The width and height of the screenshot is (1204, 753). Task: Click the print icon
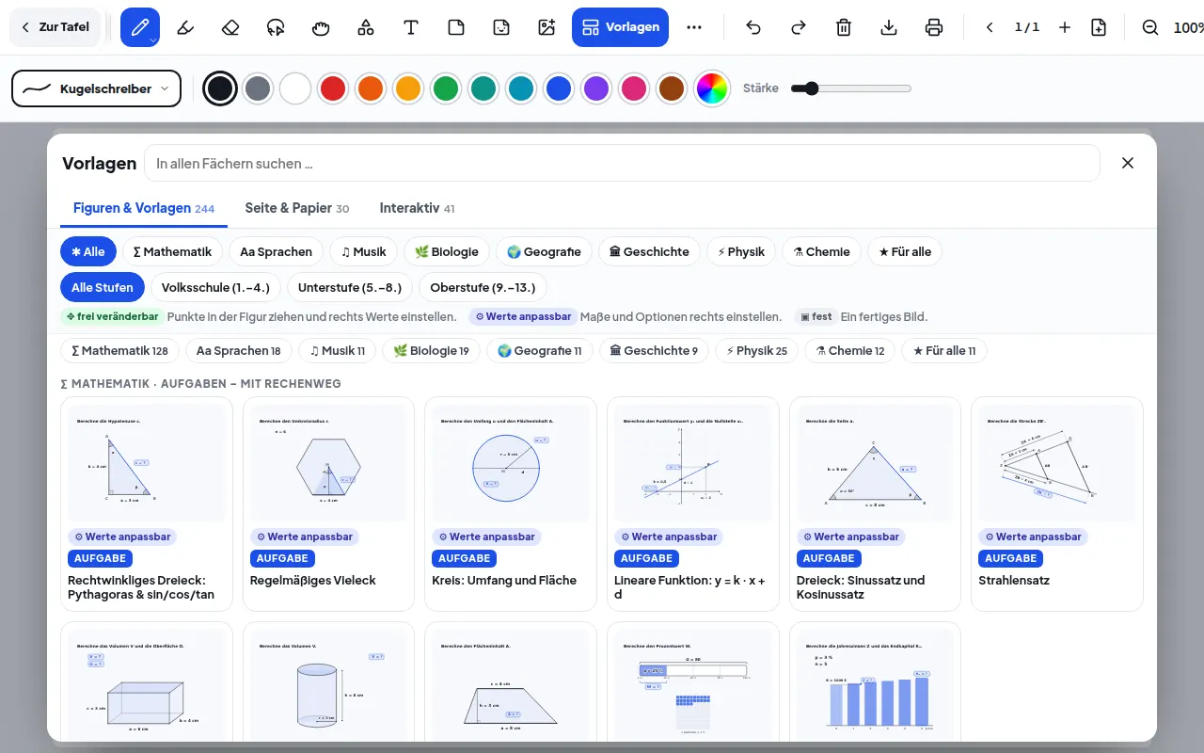click(934, 27)
